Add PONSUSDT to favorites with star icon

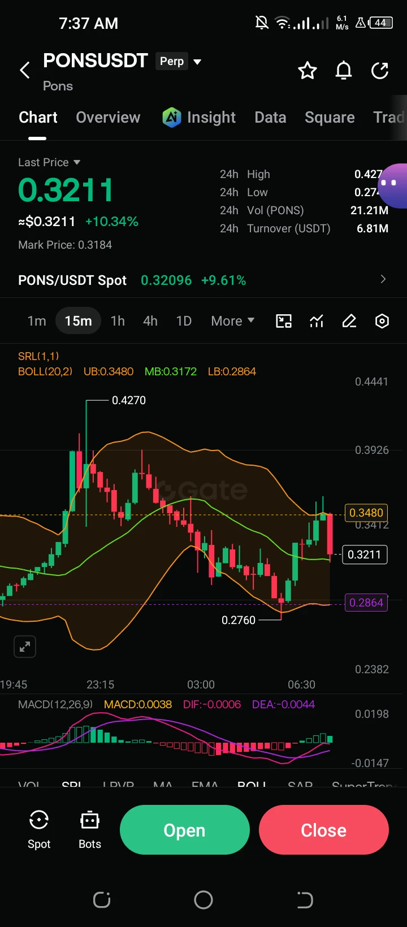(x=308, y=71)
